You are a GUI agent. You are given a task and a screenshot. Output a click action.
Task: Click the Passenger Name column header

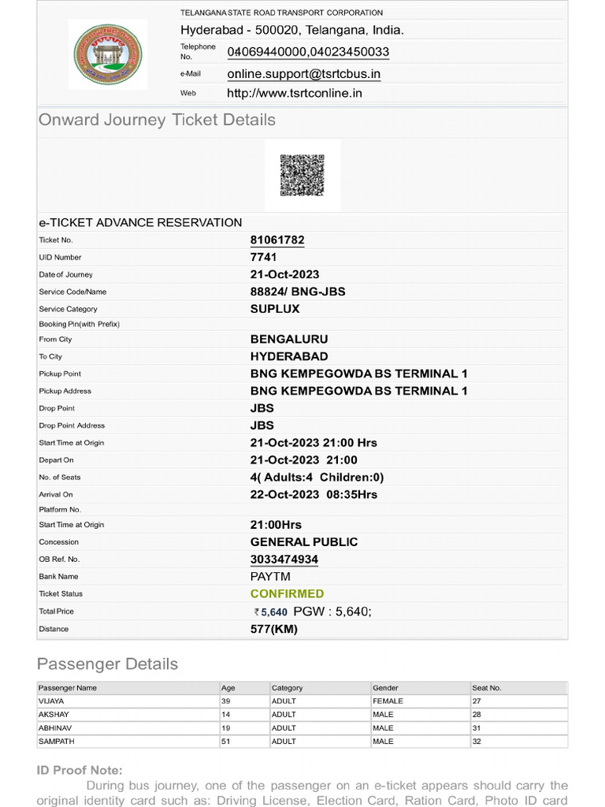pyautogui.click(x=68, y=688)
